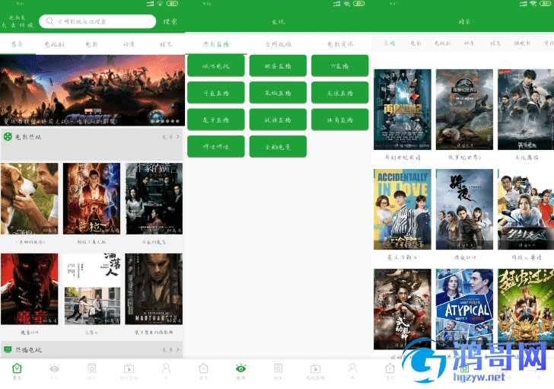Expand more items in the 热播电视 section
This screenshot has height=389, width=554.
click(171, 349)
